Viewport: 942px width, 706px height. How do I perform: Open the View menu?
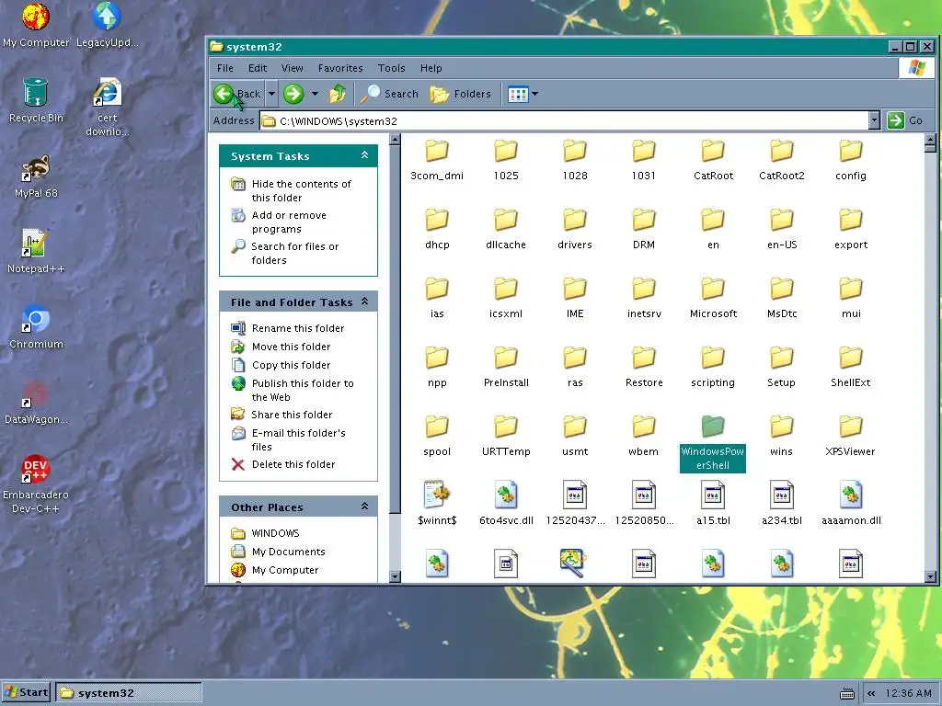pyautogui.click(x=292, y=68)
